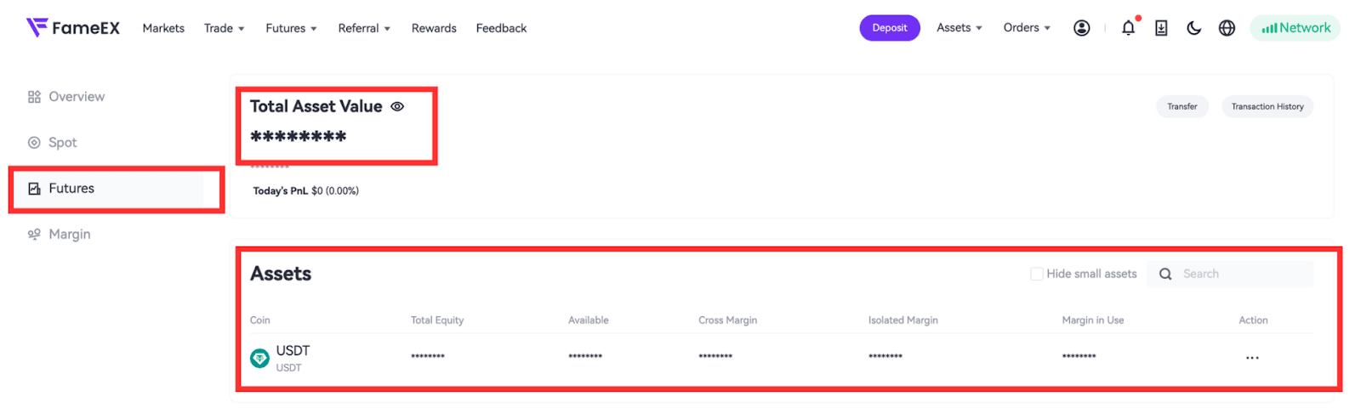Click the app download icon
Image resolution: width=1361 pixels, height=419 pixels.
click(x=1161, y=28)
